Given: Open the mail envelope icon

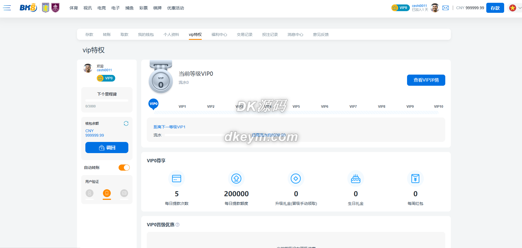Looking at the screenshot, I should tap(446, 8).
